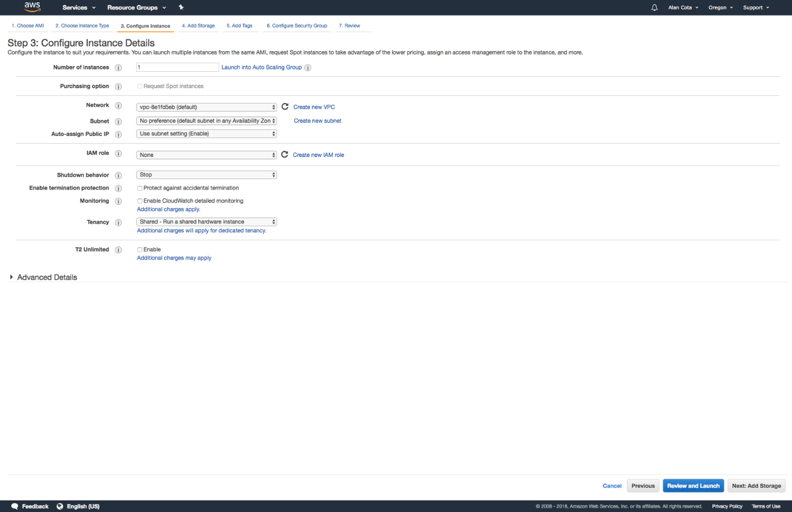This screenshot has height=512, width=792.
Task: Click the language globe icon
Action: coord(60,506)
